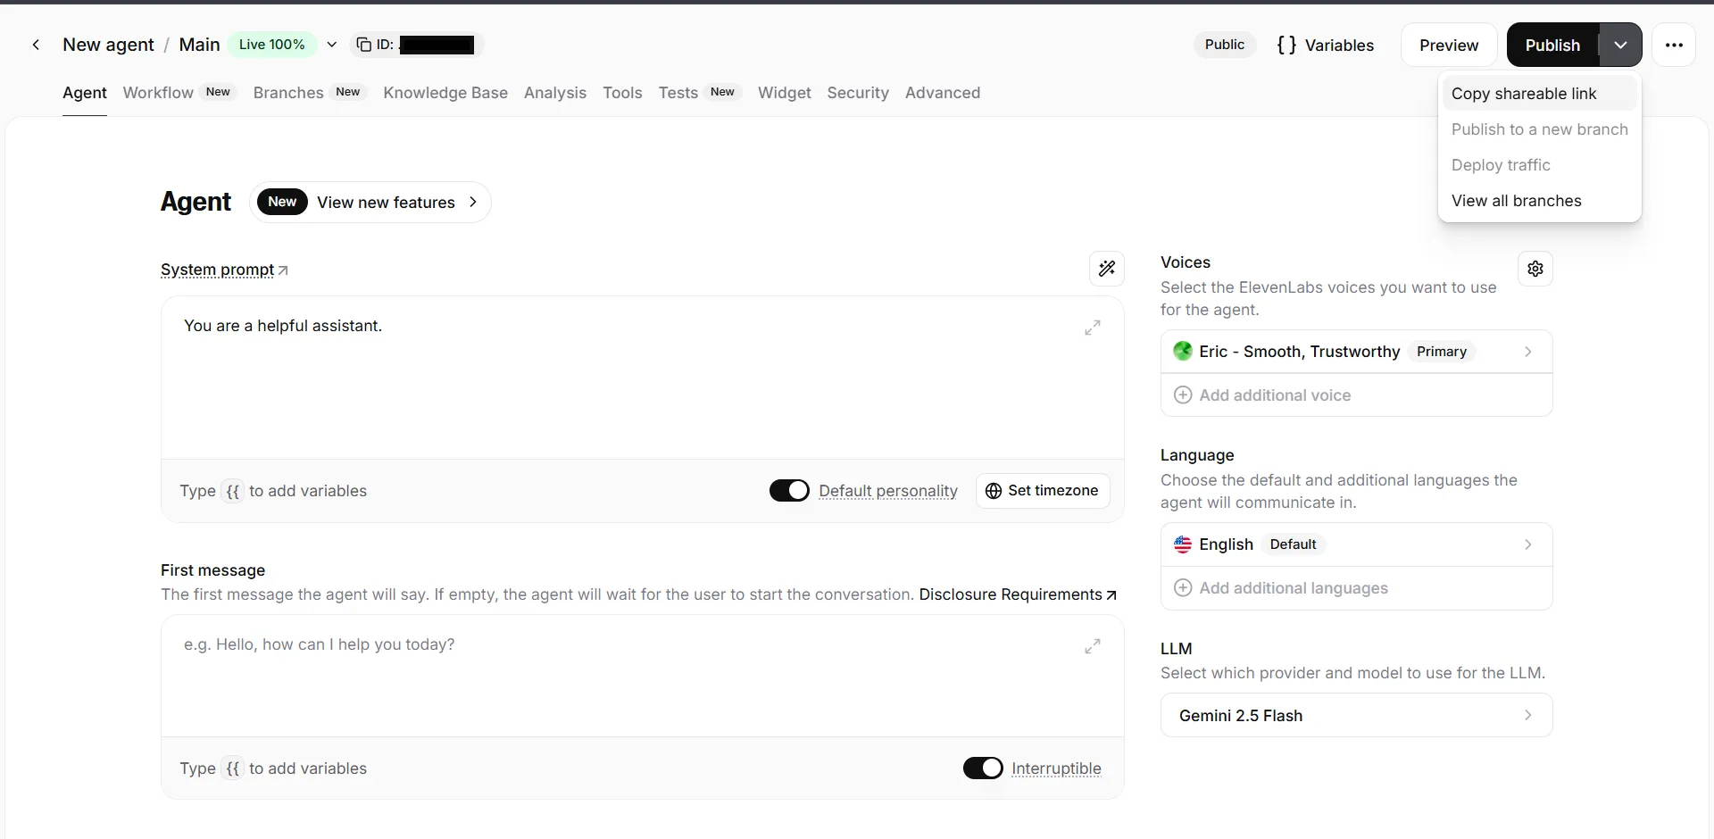Click the magic wand prompt generator icon
Image resolution: width=1714 pixels, height=839 pixels.
click(1106, 269)
